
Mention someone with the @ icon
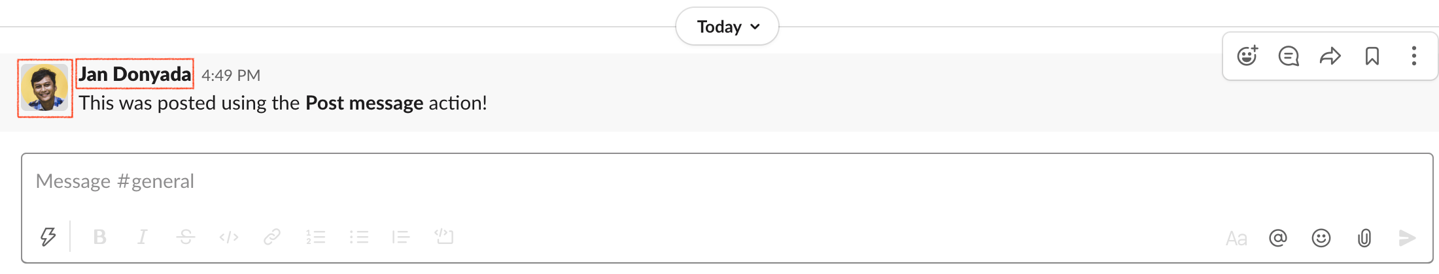1278,238
